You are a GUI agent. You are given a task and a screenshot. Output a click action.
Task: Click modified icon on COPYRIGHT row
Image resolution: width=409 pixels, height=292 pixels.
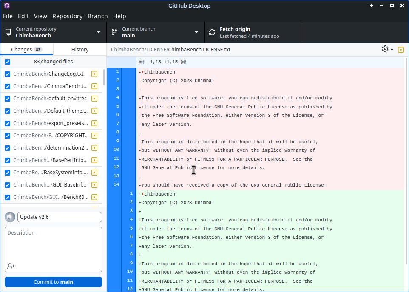pos(94,136)
